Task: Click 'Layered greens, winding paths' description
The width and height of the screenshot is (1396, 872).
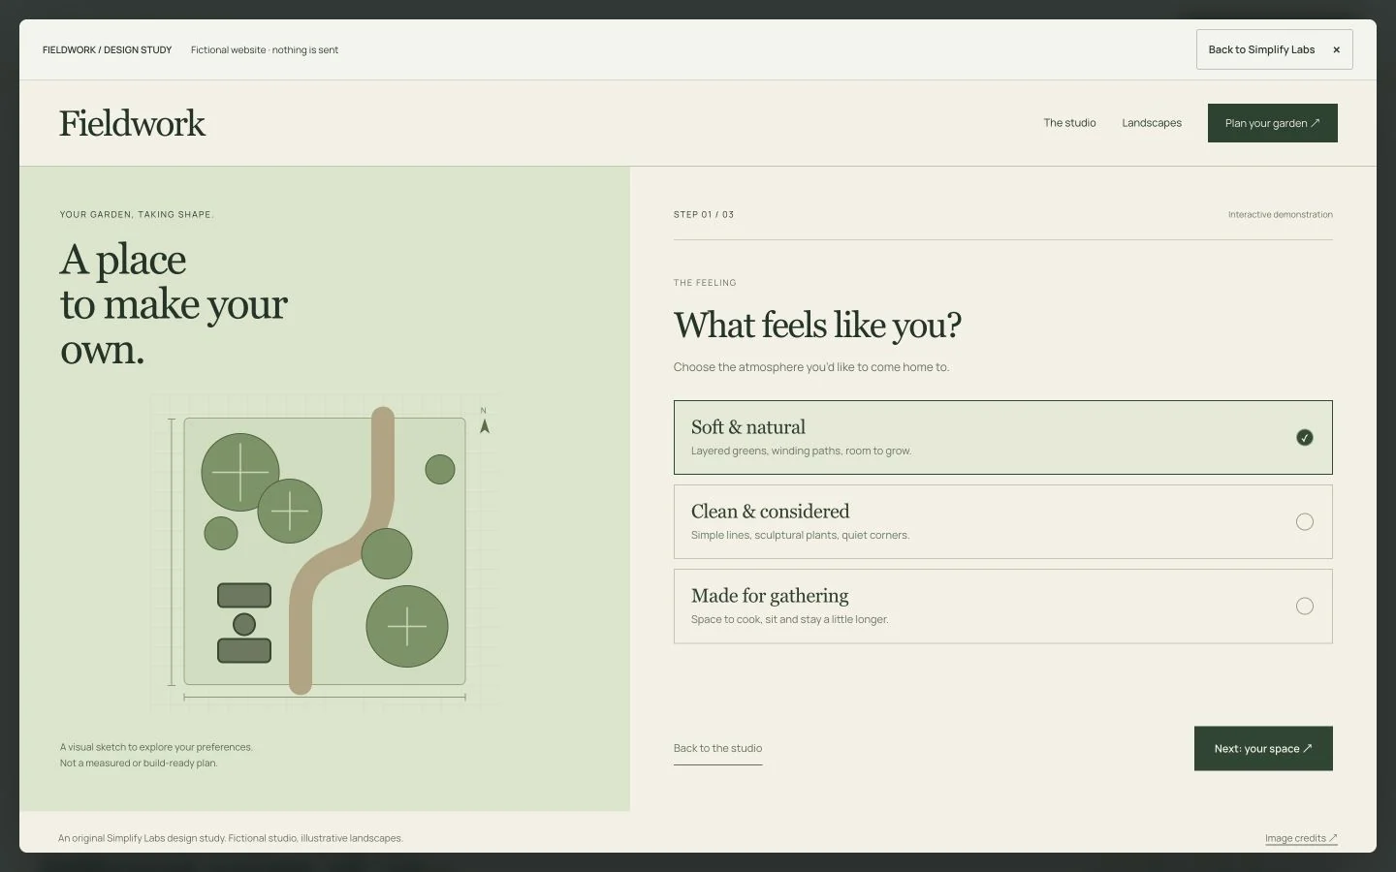Action: coord(801,451)
